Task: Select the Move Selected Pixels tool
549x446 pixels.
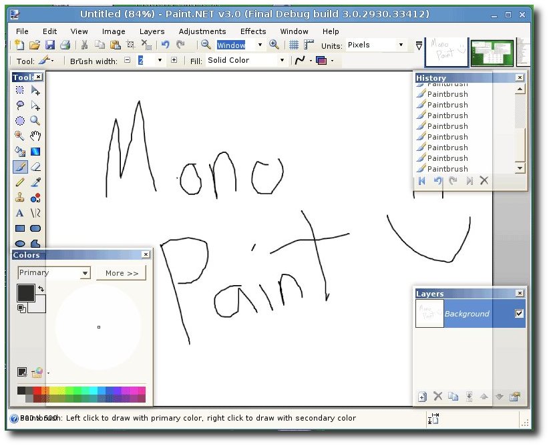Action: [35, 90]
